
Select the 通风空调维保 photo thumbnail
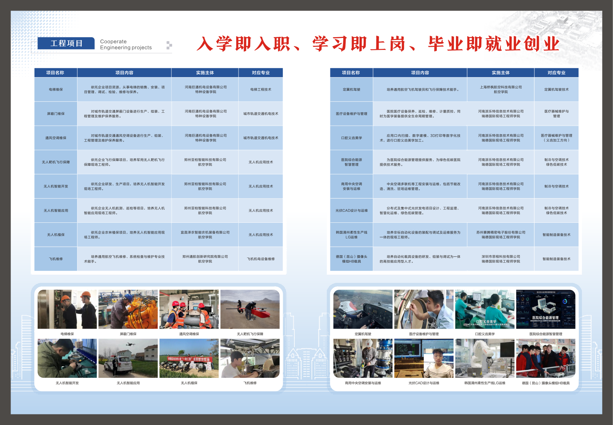coord(189,309)
